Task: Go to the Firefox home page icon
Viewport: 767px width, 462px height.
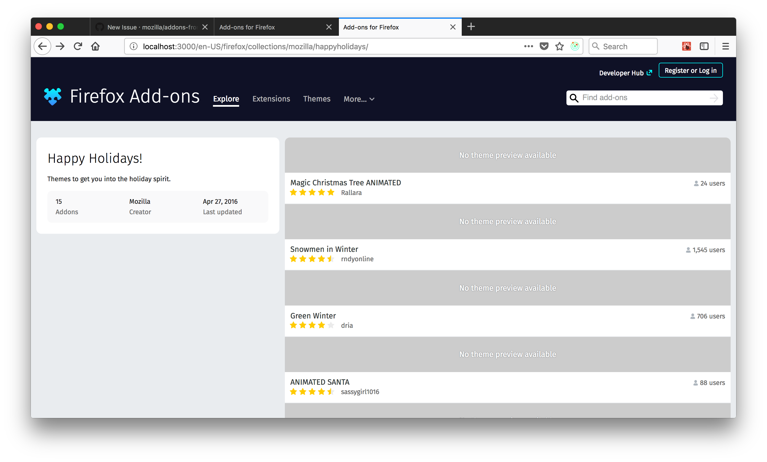Action: 95,46
